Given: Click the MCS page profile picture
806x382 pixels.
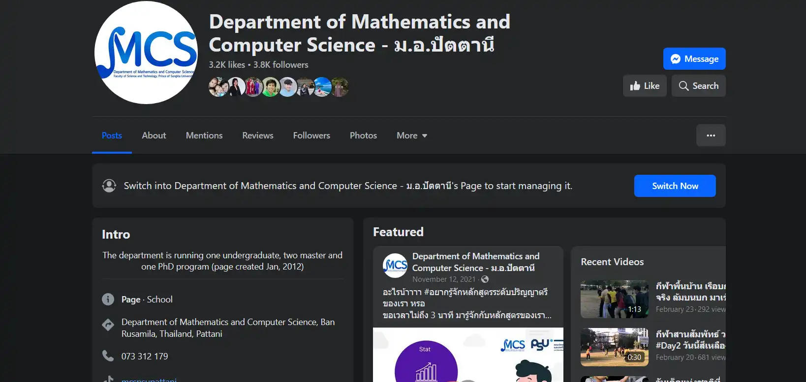Looking at the screenshot, I should 146,53.
